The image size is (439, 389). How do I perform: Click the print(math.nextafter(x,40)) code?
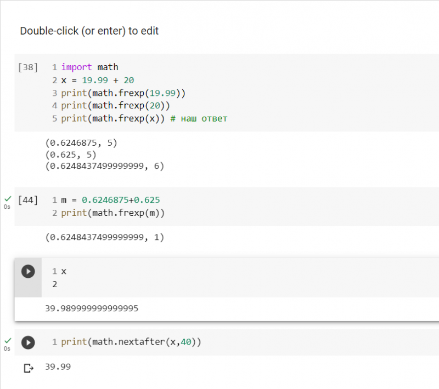tap(132, 342)
